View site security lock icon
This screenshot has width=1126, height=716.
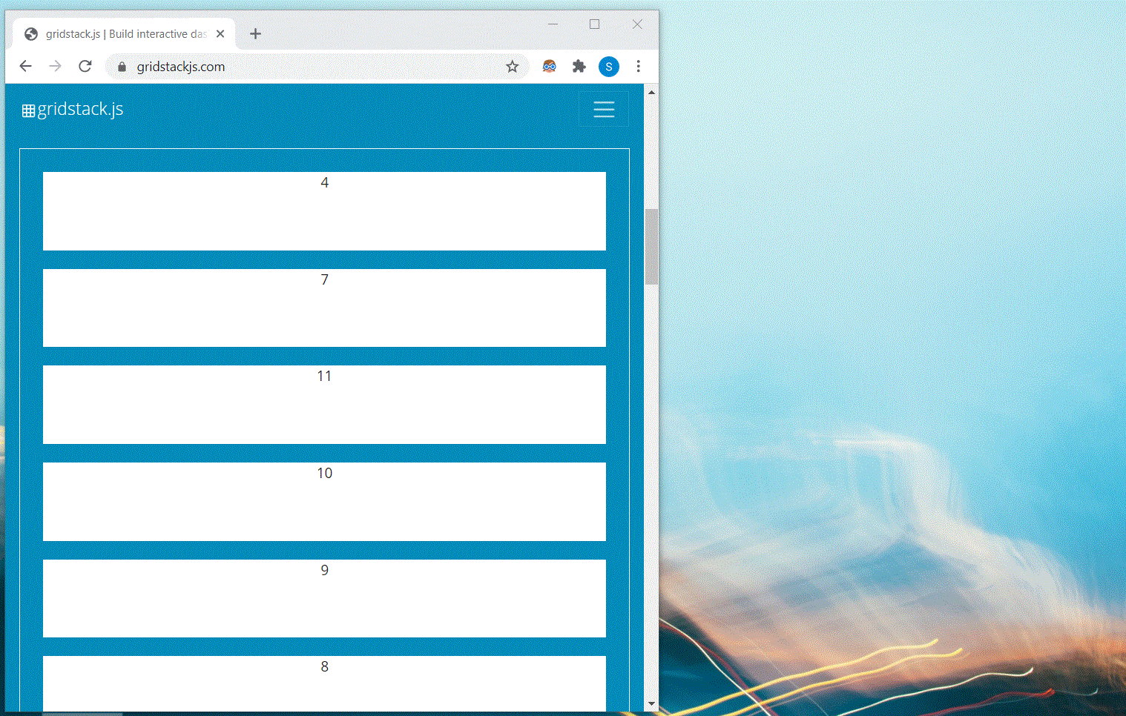122,67
